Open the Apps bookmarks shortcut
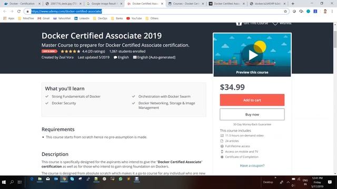The width and height of the screenshot is (337, 189). point(9,18)
